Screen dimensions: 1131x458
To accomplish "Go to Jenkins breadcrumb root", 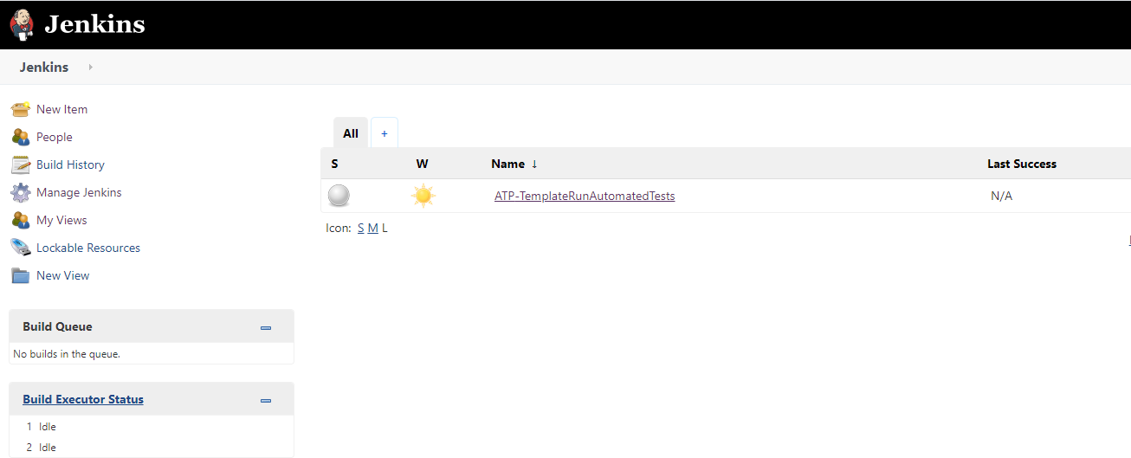I will click(44, 67).
